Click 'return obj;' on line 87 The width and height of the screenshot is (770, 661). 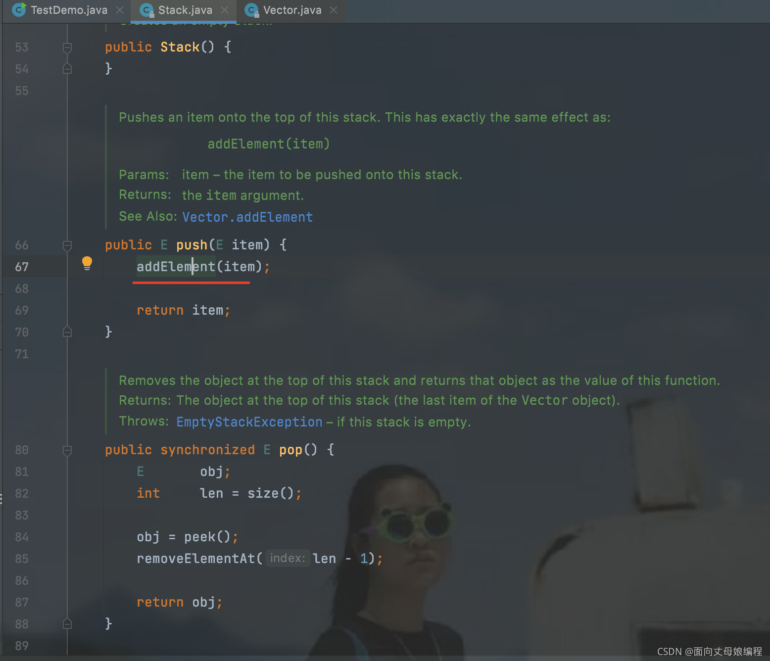180,602
